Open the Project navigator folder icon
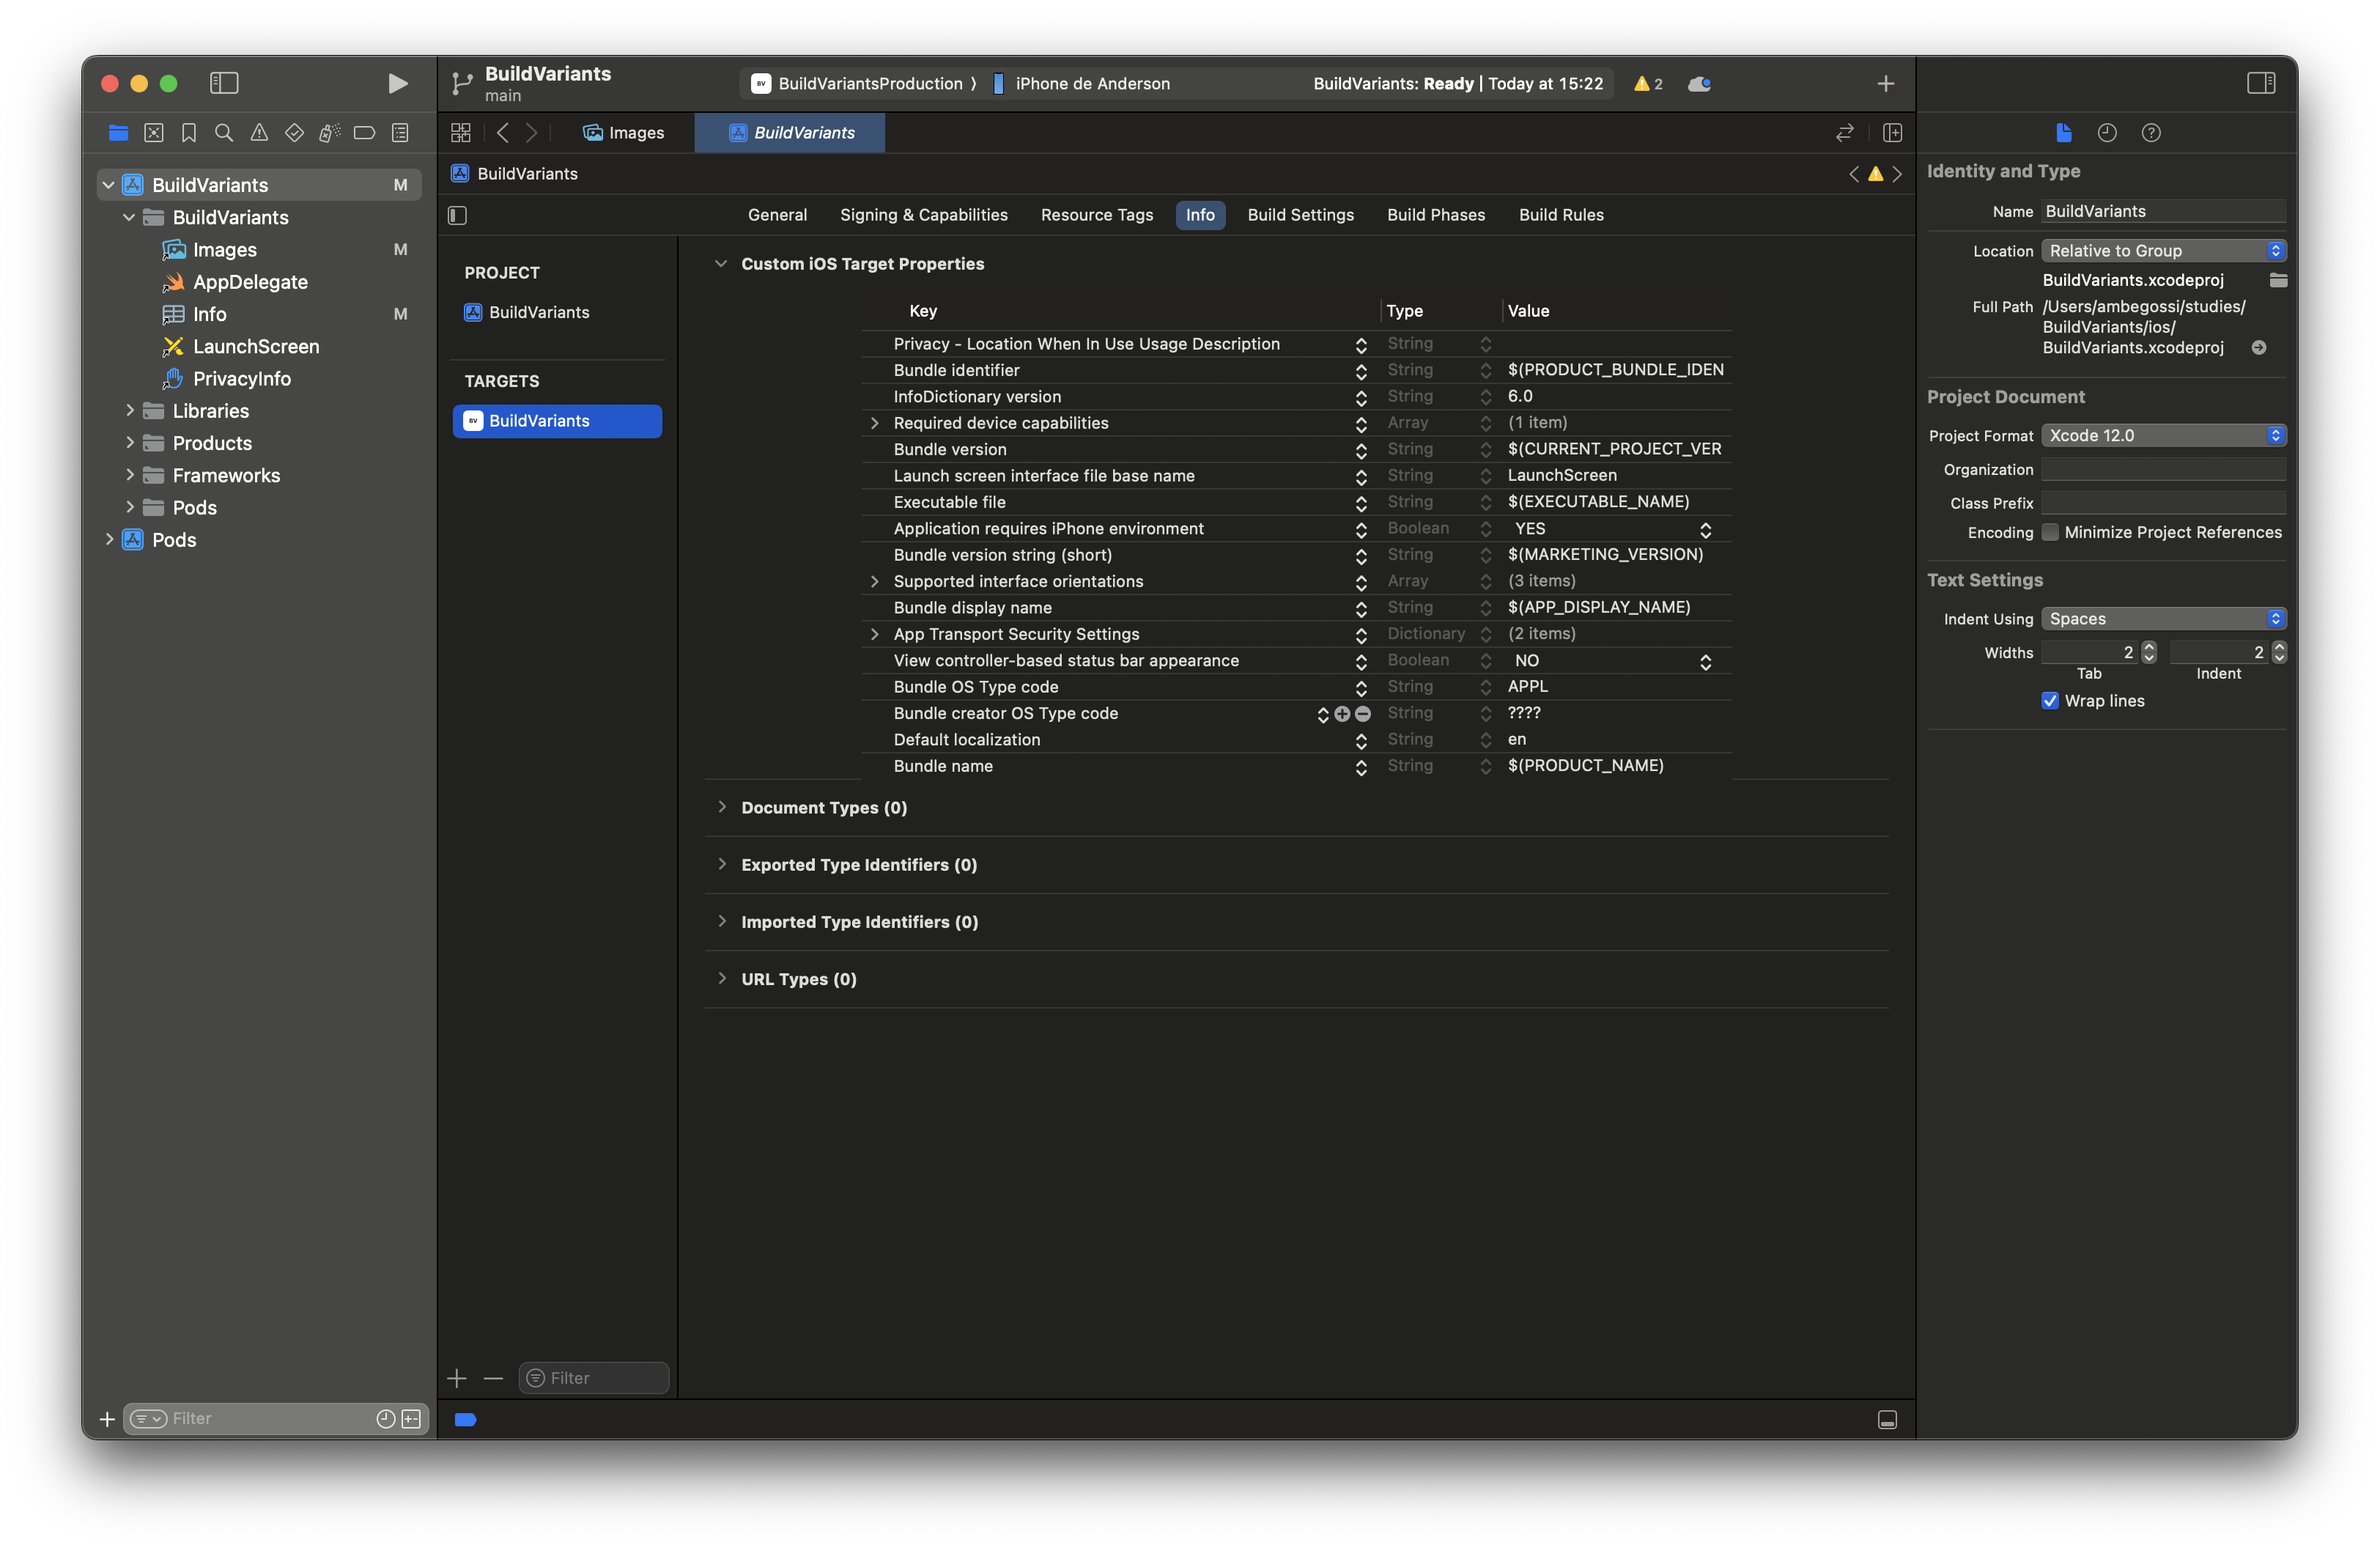2380x1548 pixels. tap(118, 132)
